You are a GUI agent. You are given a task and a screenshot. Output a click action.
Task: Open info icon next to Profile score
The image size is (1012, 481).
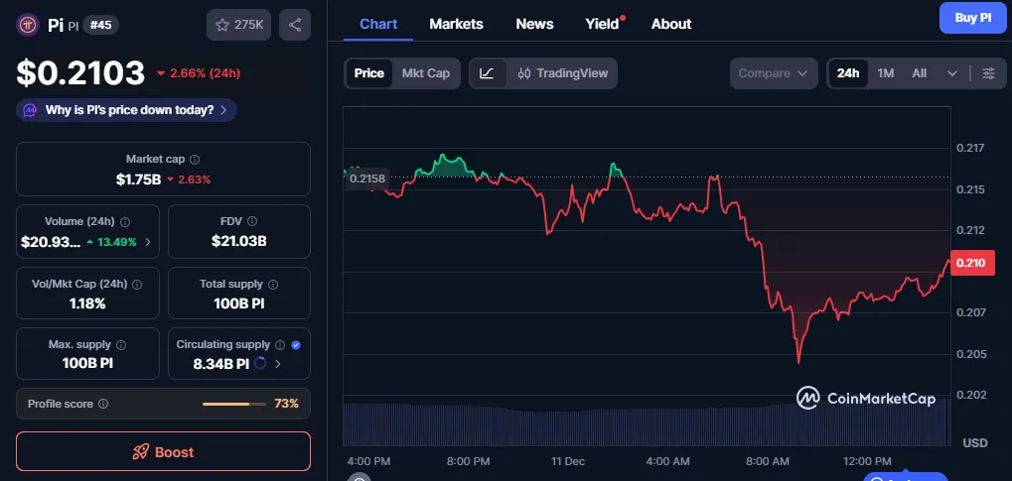click(x=103, y=405)
